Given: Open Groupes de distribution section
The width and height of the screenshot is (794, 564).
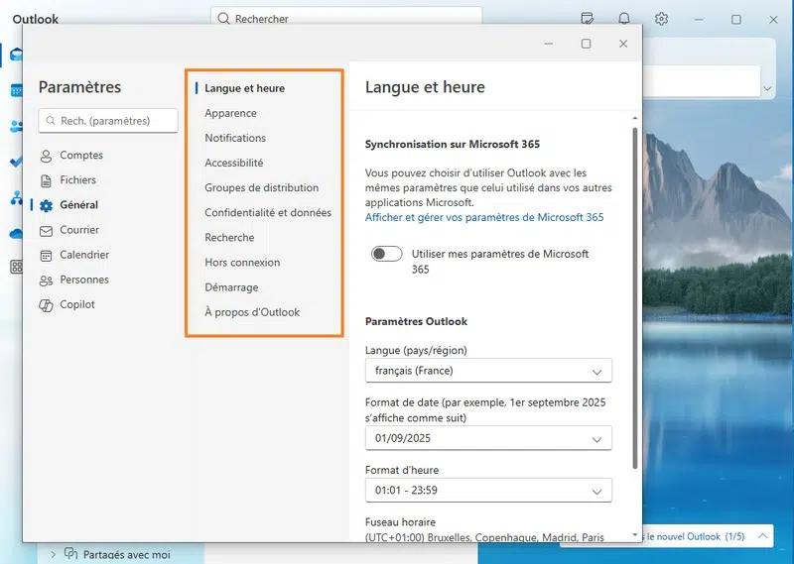Looking at the screenshot, I should 261,187.
